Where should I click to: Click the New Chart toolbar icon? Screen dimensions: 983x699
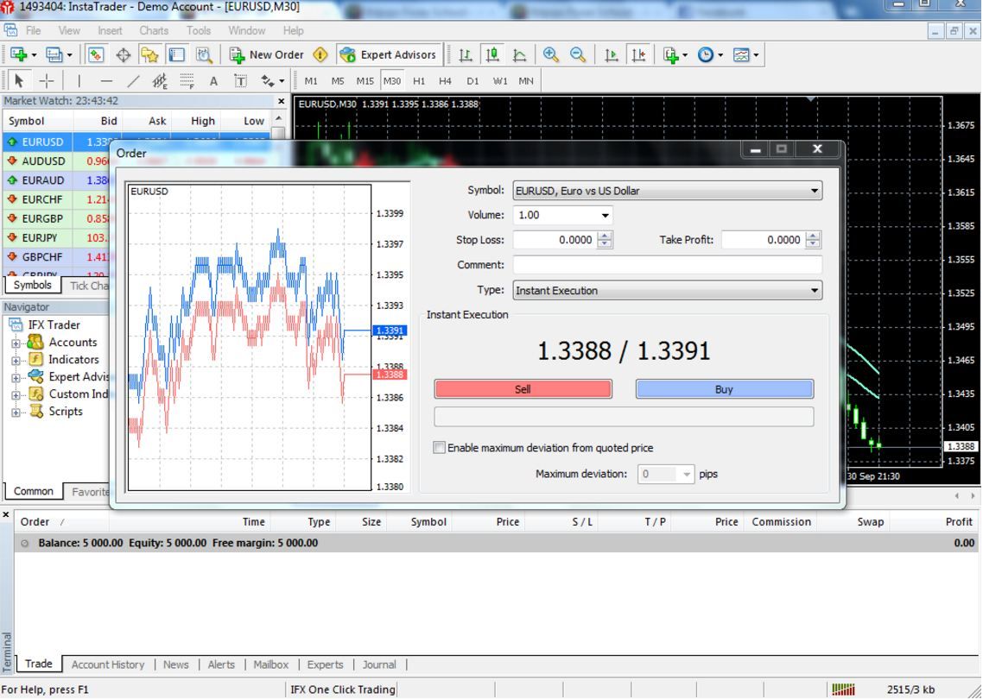(x=19, y=55)
